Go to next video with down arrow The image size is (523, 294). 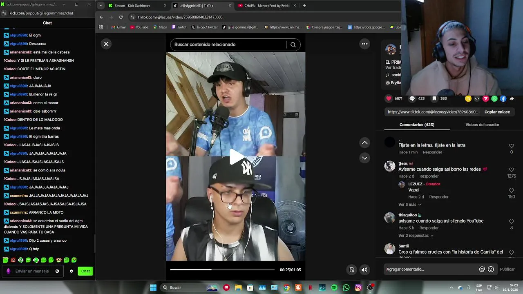click(x=364, y=158)
